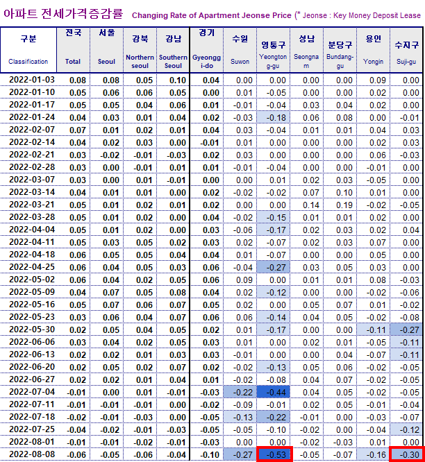
Task: Click Bundang-gu value 0.10 for 2022-03-14
Action: (x=340, y=192)
